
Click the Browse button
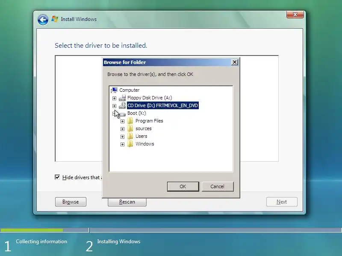(71, 202)
